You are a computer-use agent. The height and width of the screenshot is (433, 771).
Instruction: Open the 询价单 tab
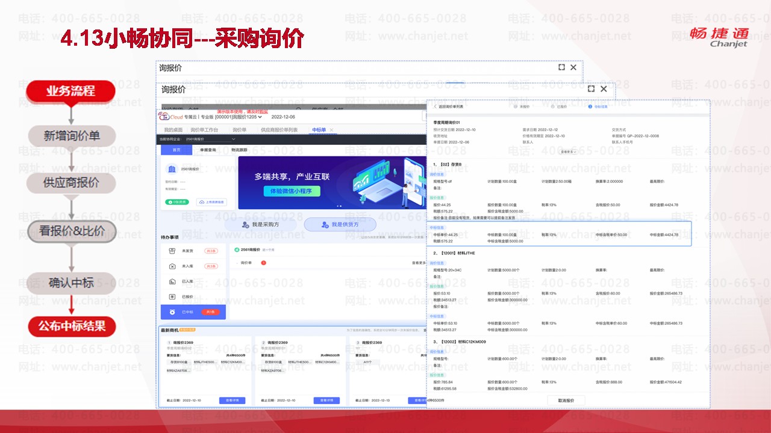pos(239,130)
